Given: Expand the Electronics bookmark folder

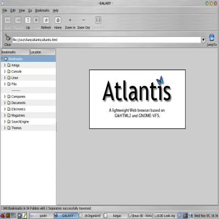Looking at the screenshot, I should pyautogui.click(x=5, y=109).
